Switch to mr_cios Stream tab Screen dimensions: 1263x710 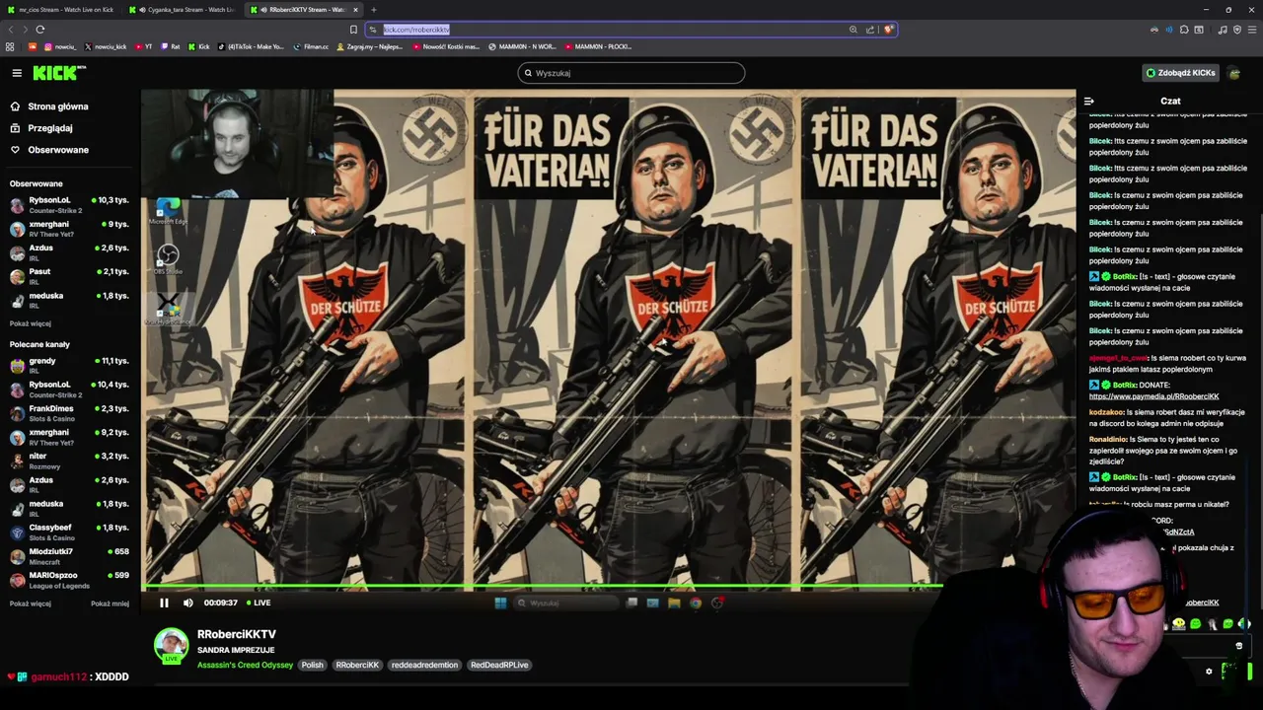(x=63, y=10)
